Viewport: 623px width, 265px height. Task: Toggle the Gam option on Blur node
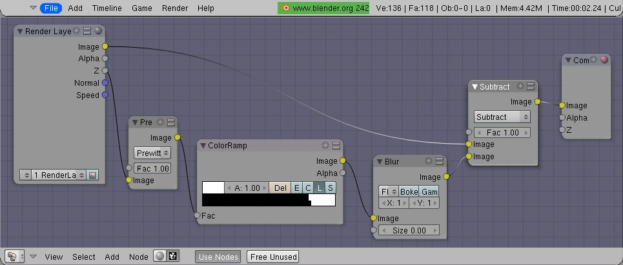[429, 191]
